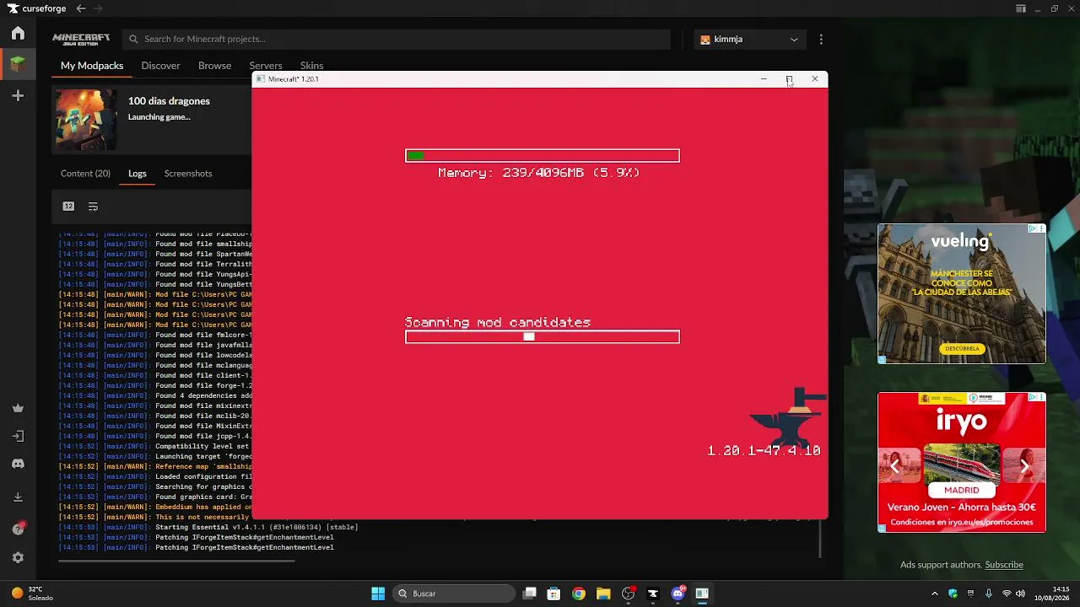
Task: Click the MADRID label in iryo ad
Action: click(962, 490)
